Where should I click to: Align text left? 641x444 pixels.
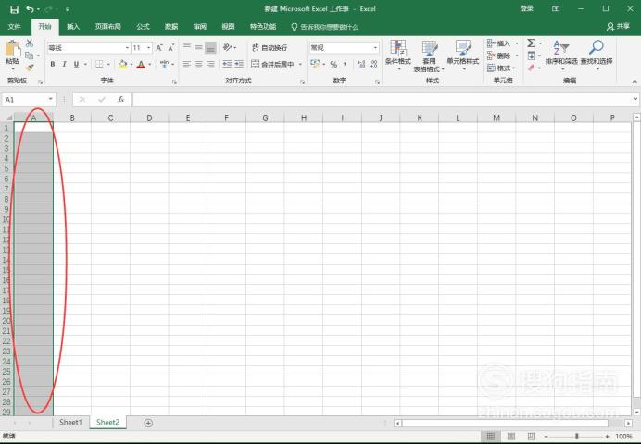point(187,64)
